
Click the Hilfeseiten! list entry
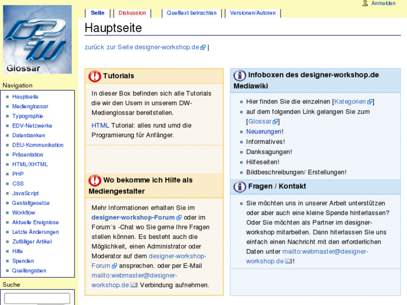point(263,162)
